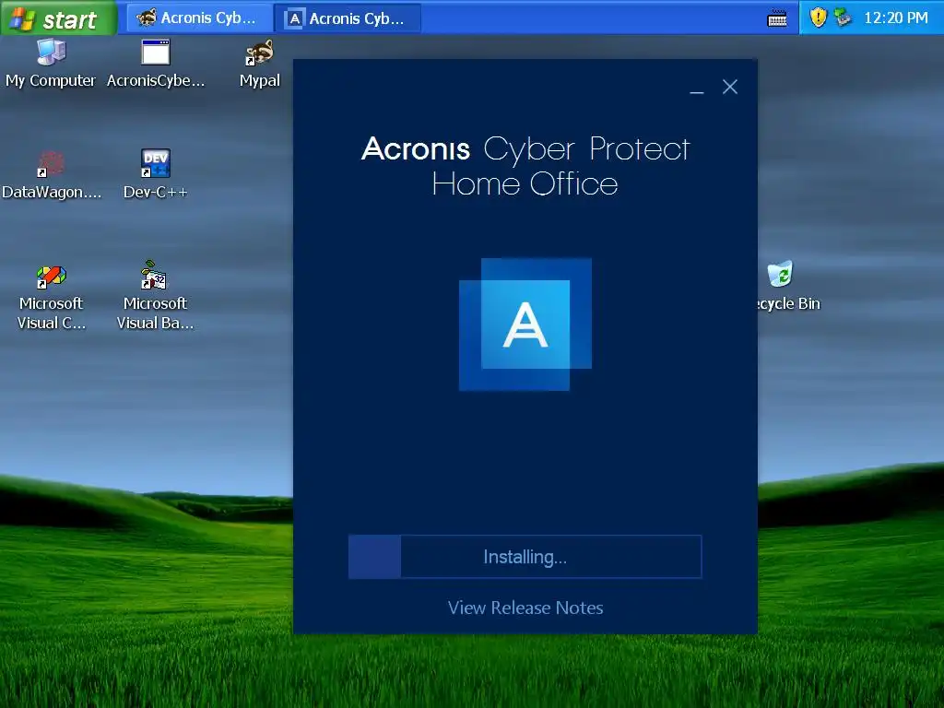Viewport: 944px width, 708px height.
Task: Click the Acronis Cyber Protect Home Office title
Action: click(525, 166)
